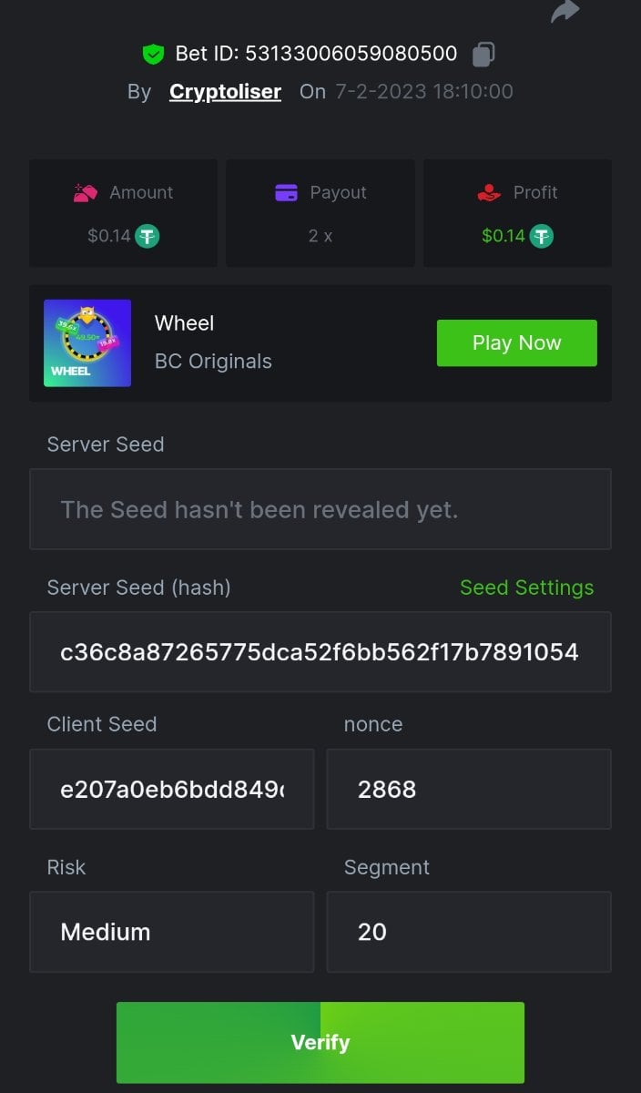The width and height of the screenshot is (641, 1093).
Task: Open Seed Settings
Action: (x=526, y=587)
